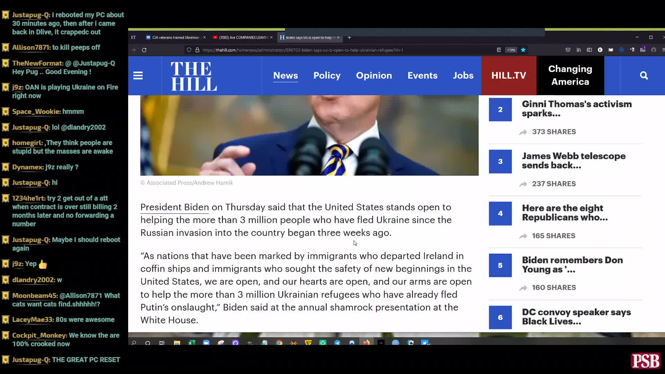Toggle Reader View in the address bar
The image size is (665, 374).
point(499,50)
